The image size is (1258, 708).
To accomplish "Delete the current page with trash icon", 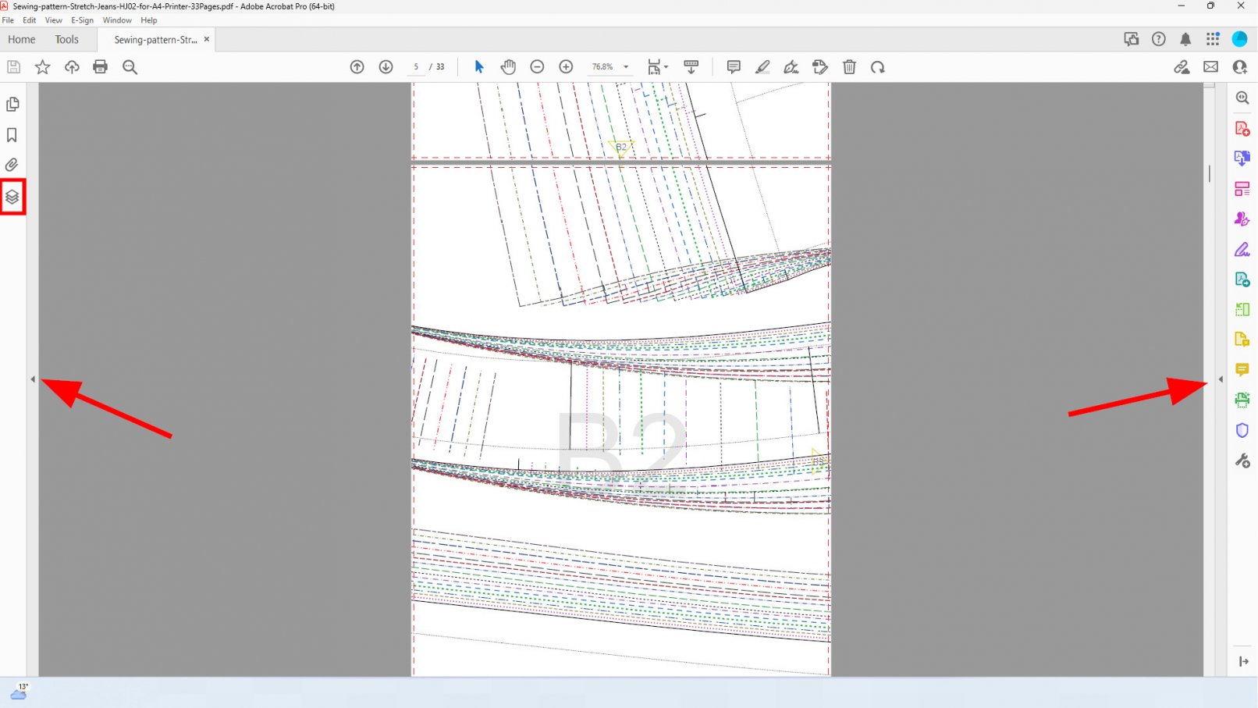I will tap(850, 67).
